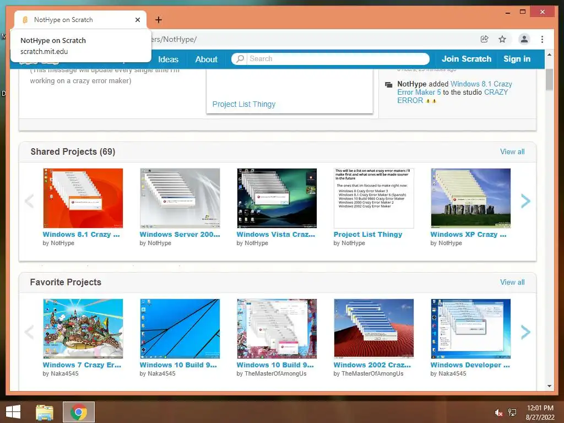The height and width of the screenshot is (423, 564).
Task: Open Windows 10 Build 9... thumbnail by TheMasterOfAmongUs
Action: [276, 329]
